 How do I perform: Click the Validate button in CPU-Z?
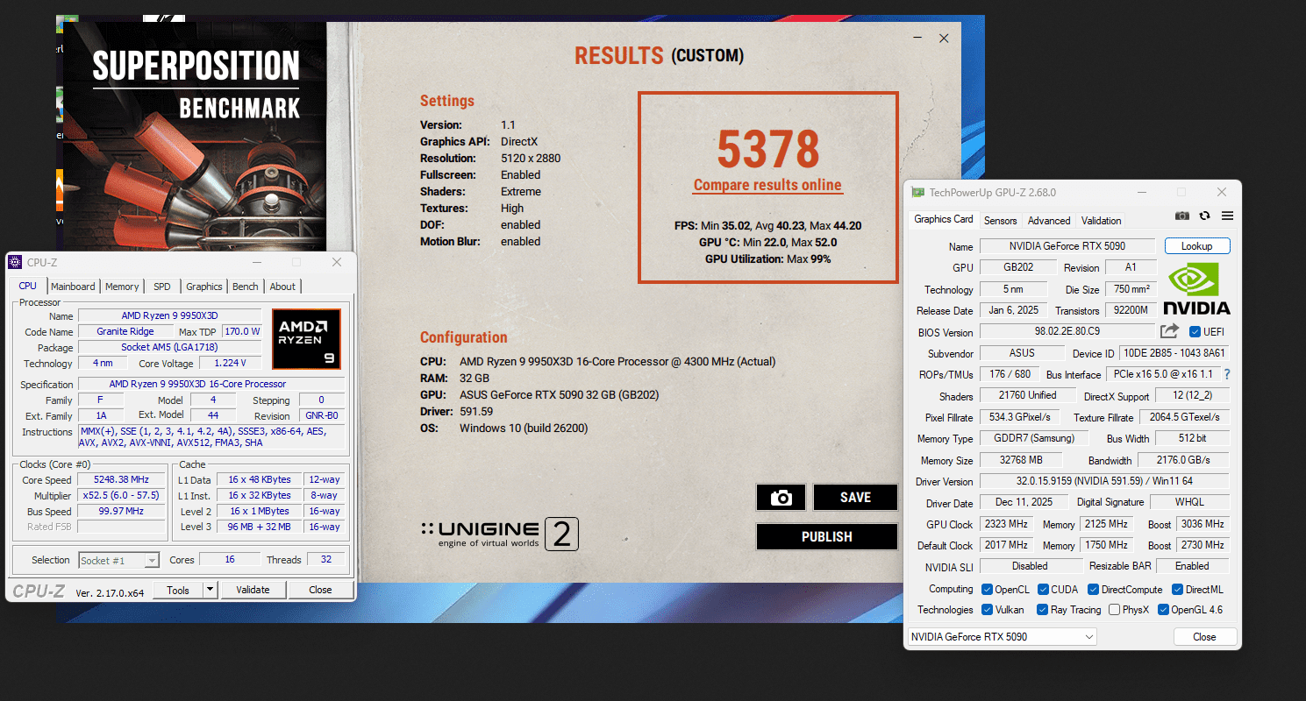[253, 590]
